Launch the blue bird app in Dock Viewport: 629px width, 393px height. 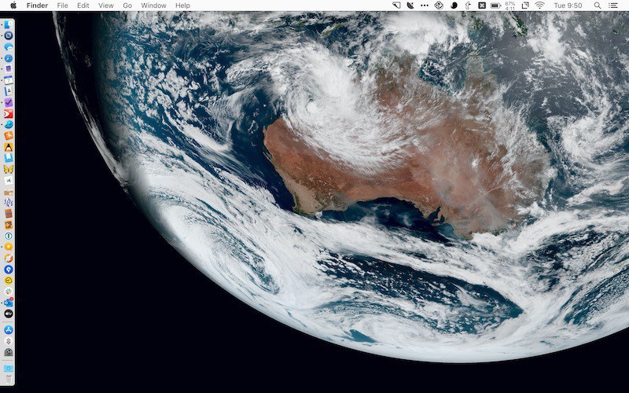(x=9, y=125)
